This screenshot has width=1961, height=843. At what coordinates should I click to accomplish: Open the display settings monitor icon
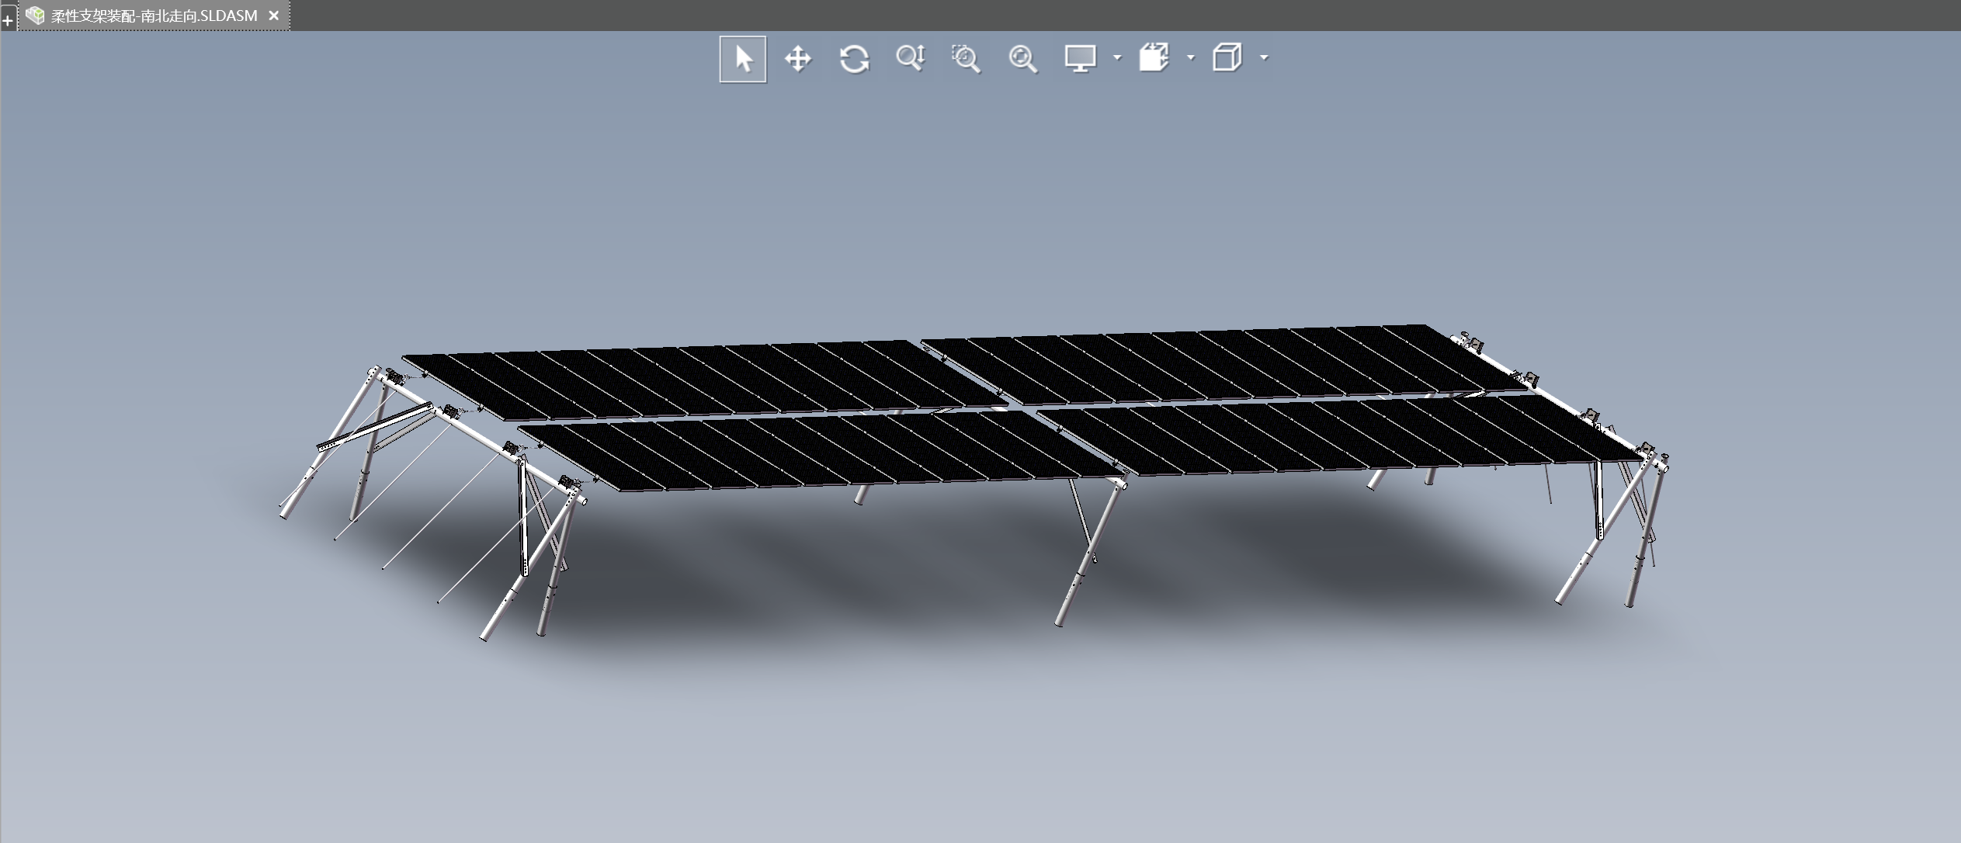tap(1080, 58)
